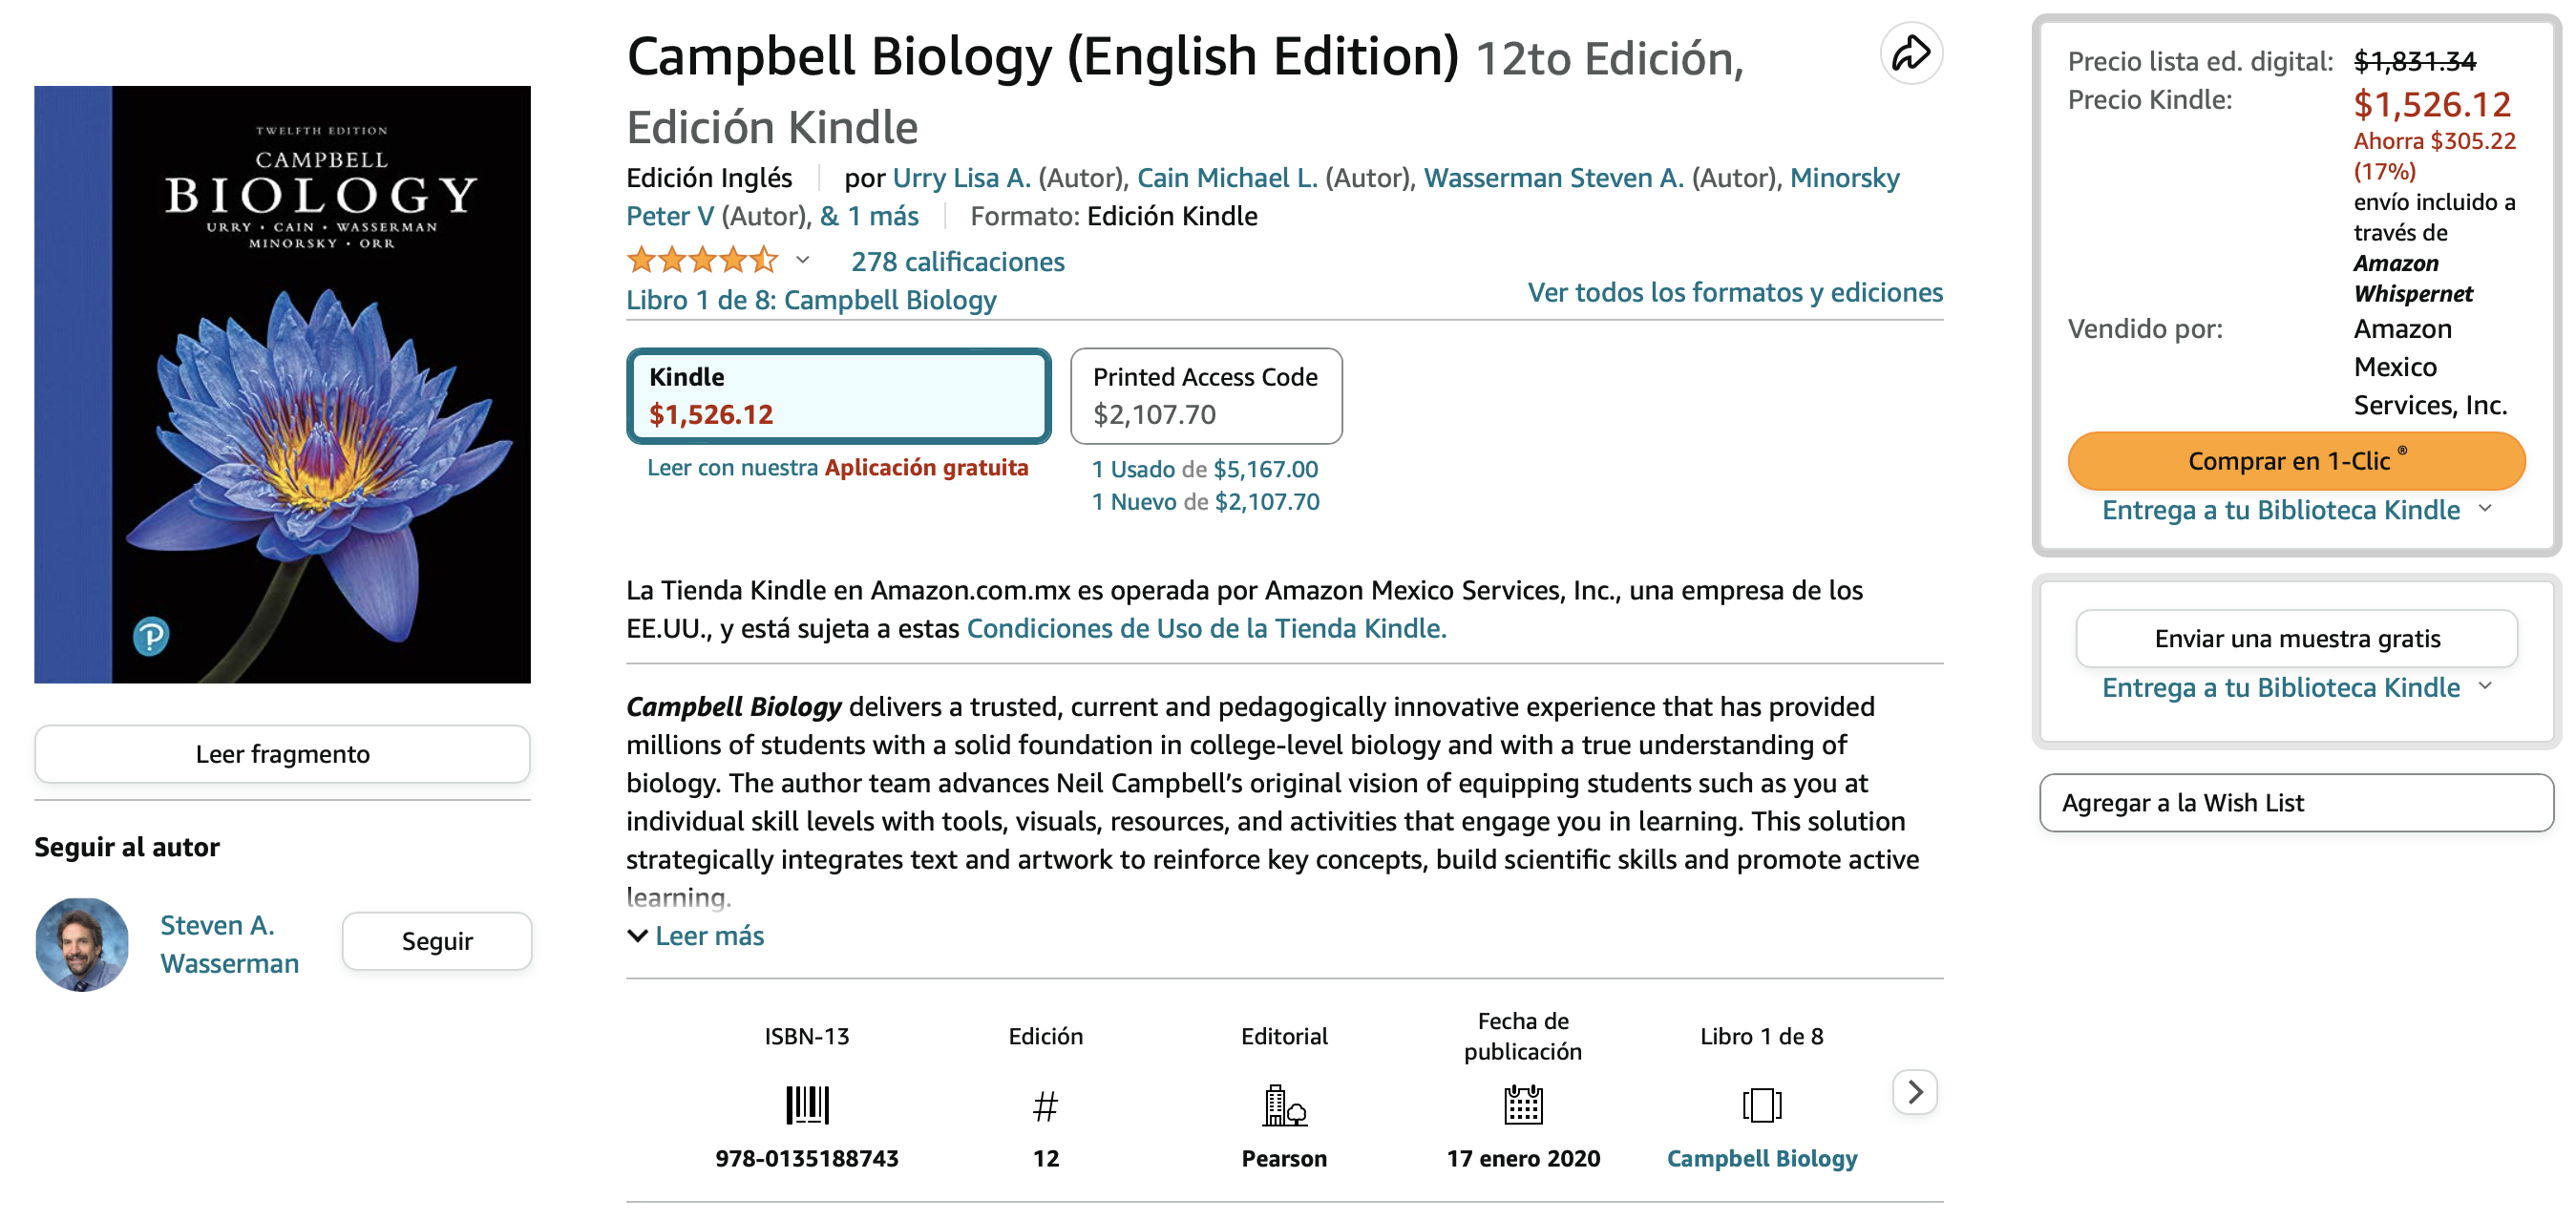Click Comprar en 1-Clic button
Image resolution: width=2576 pixels, height=1220 pixels.
click(x=2295, y=461)
